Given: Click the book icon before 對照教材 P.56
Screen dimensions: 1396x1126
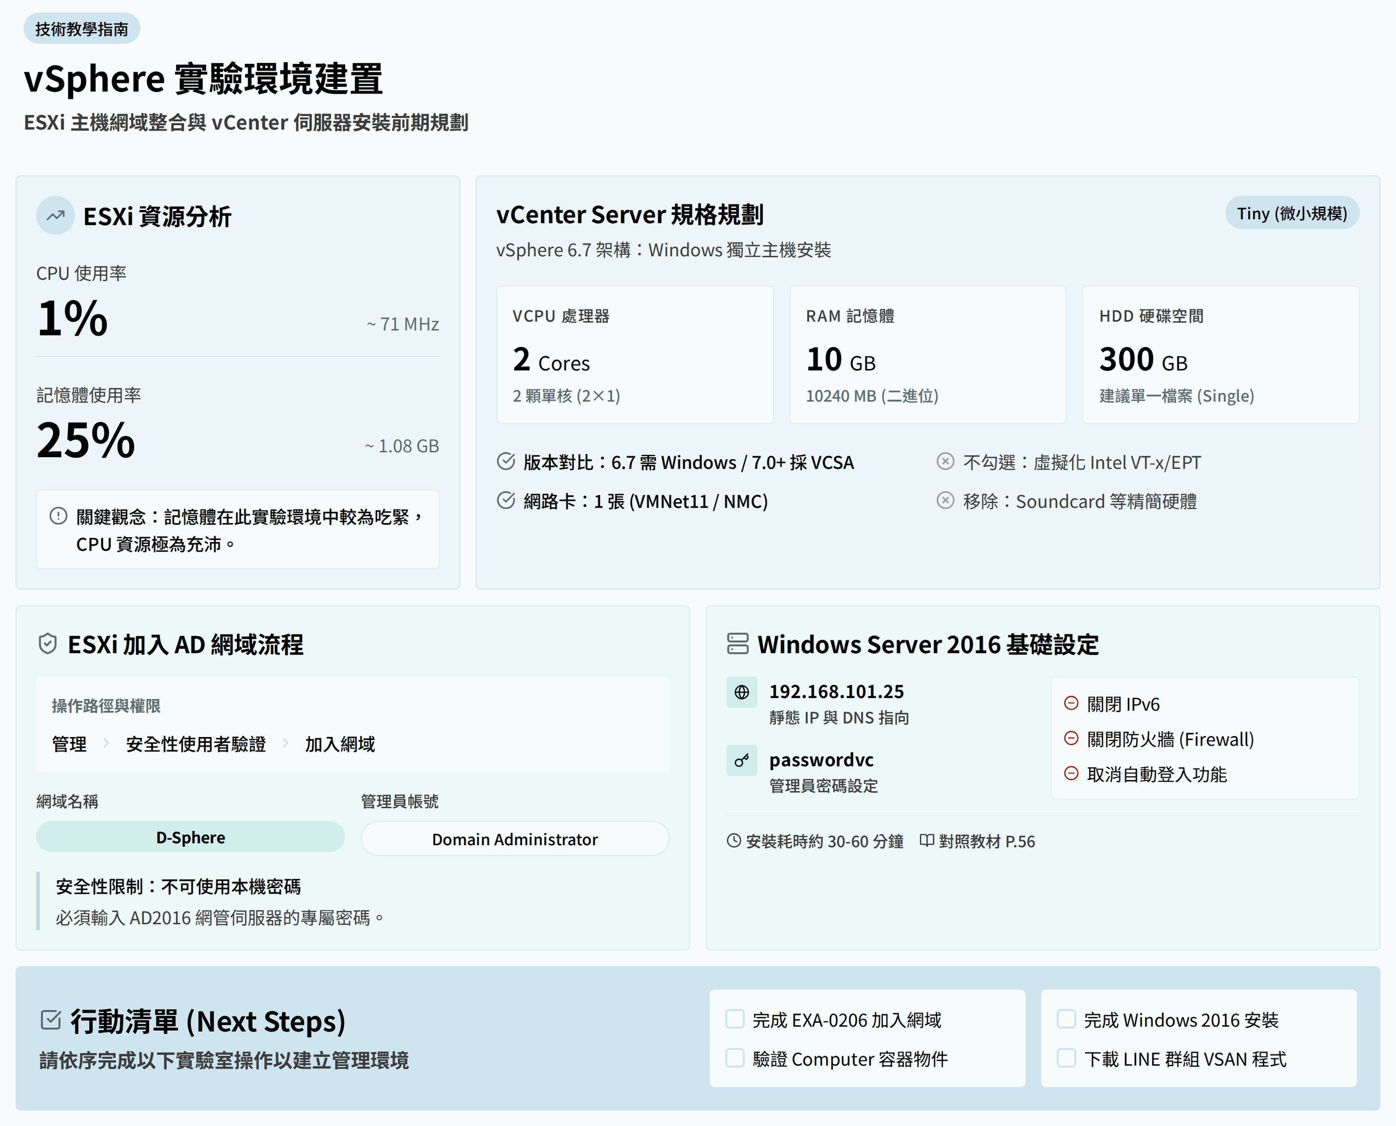Looking at the screenshot, I should click(x=926, y=841).
